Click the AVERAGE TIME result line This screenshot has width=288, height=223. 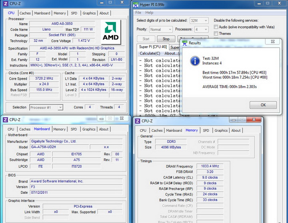pos(230,87)
